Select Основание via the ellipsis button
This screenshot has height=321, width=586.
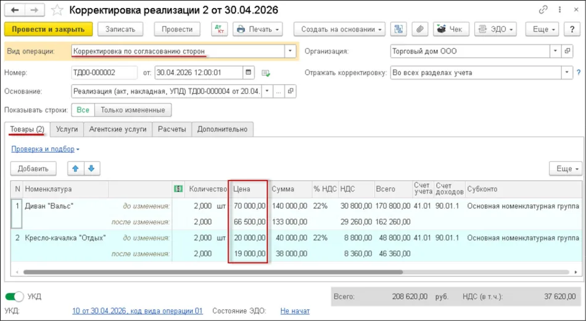click(278, 91)
